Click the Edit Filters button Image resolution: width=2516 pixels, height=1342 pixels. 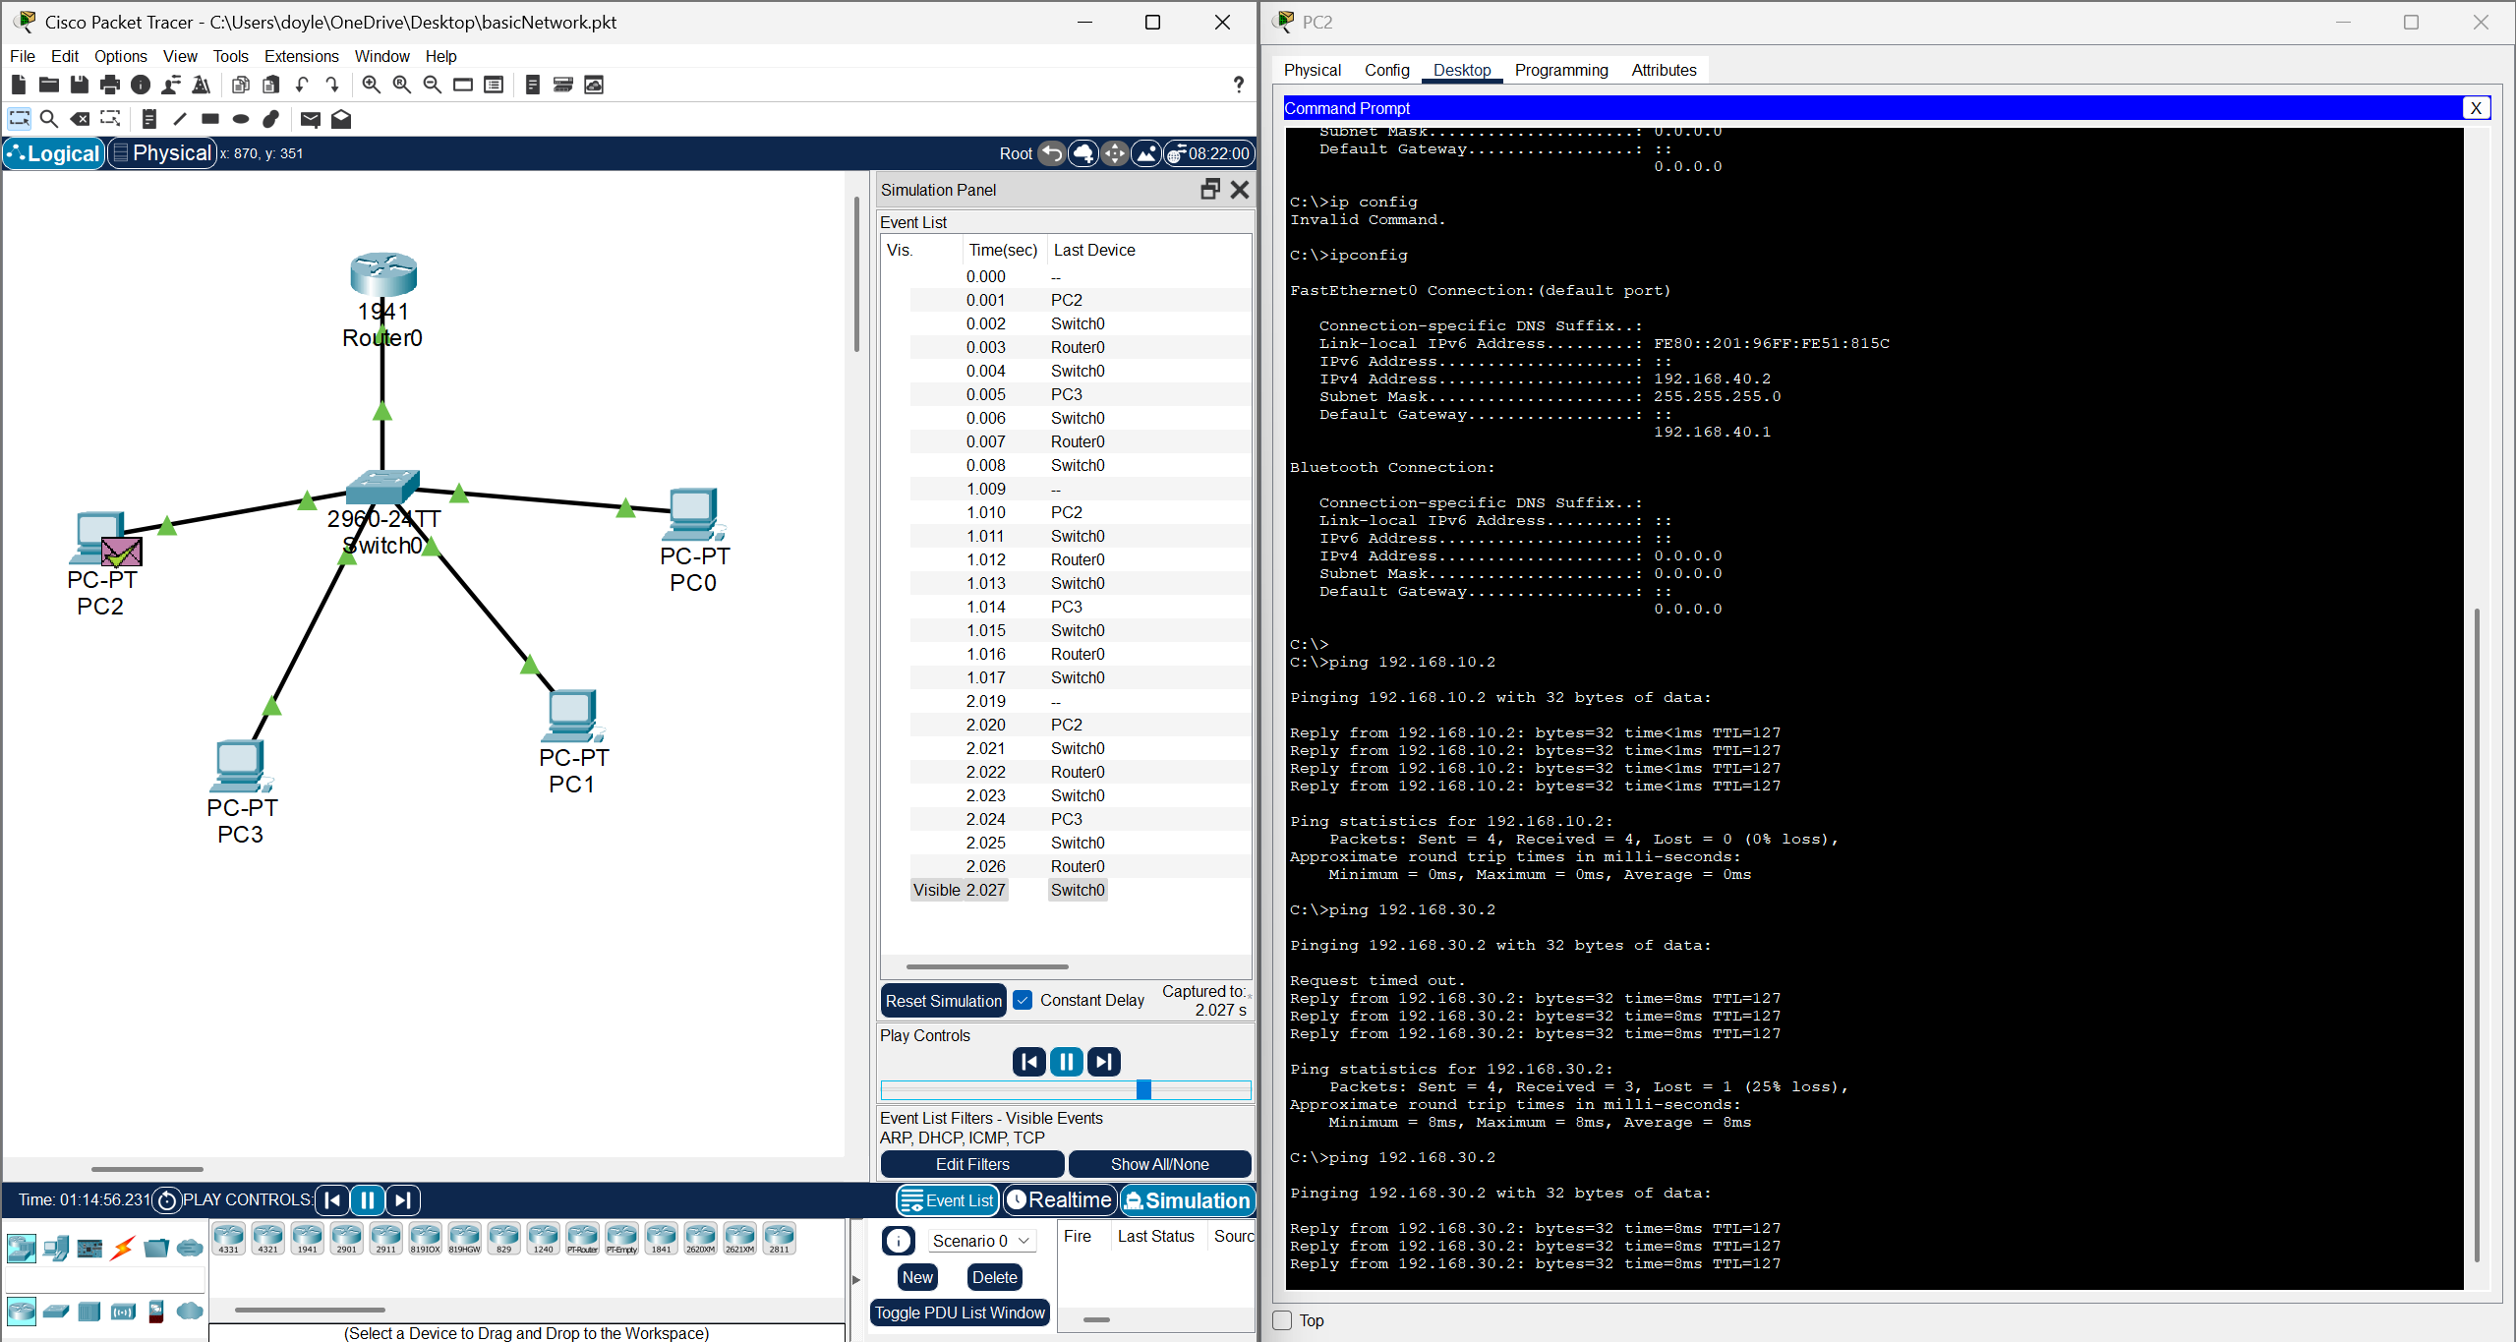point(972,1164)
